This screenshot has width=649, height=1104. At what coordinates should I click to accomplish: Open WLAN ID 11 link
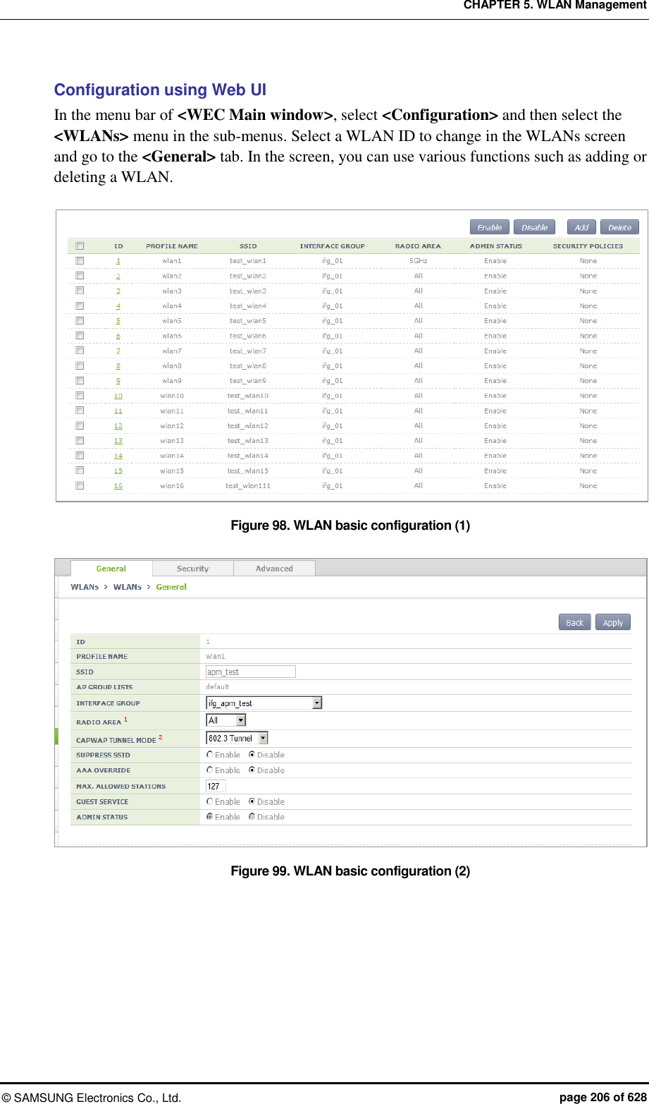[x=118, y=411]
